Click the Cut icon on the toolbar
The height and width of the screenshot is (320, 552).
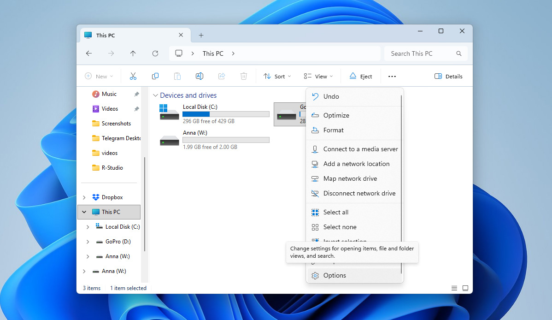[x=133, y=76]
